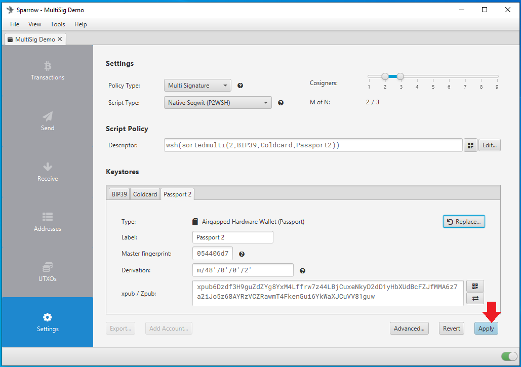Click the xpub text area
The width and height of the screenshot is (521, 367).
(328, 293)
